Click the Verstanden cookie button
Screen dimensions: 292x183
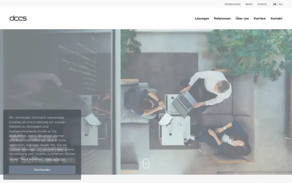(x=42, y=170)
